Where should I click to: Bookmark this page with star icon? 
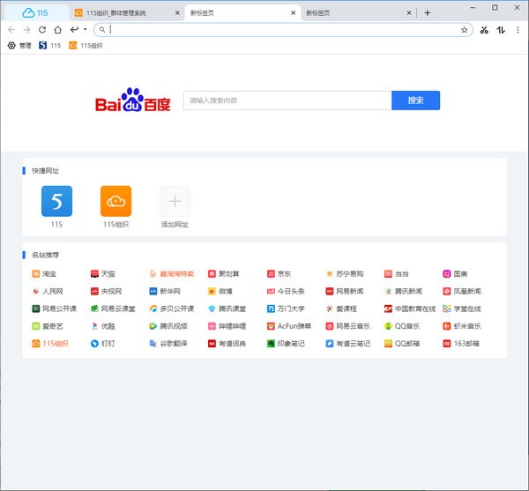click(x=464, y=30)
